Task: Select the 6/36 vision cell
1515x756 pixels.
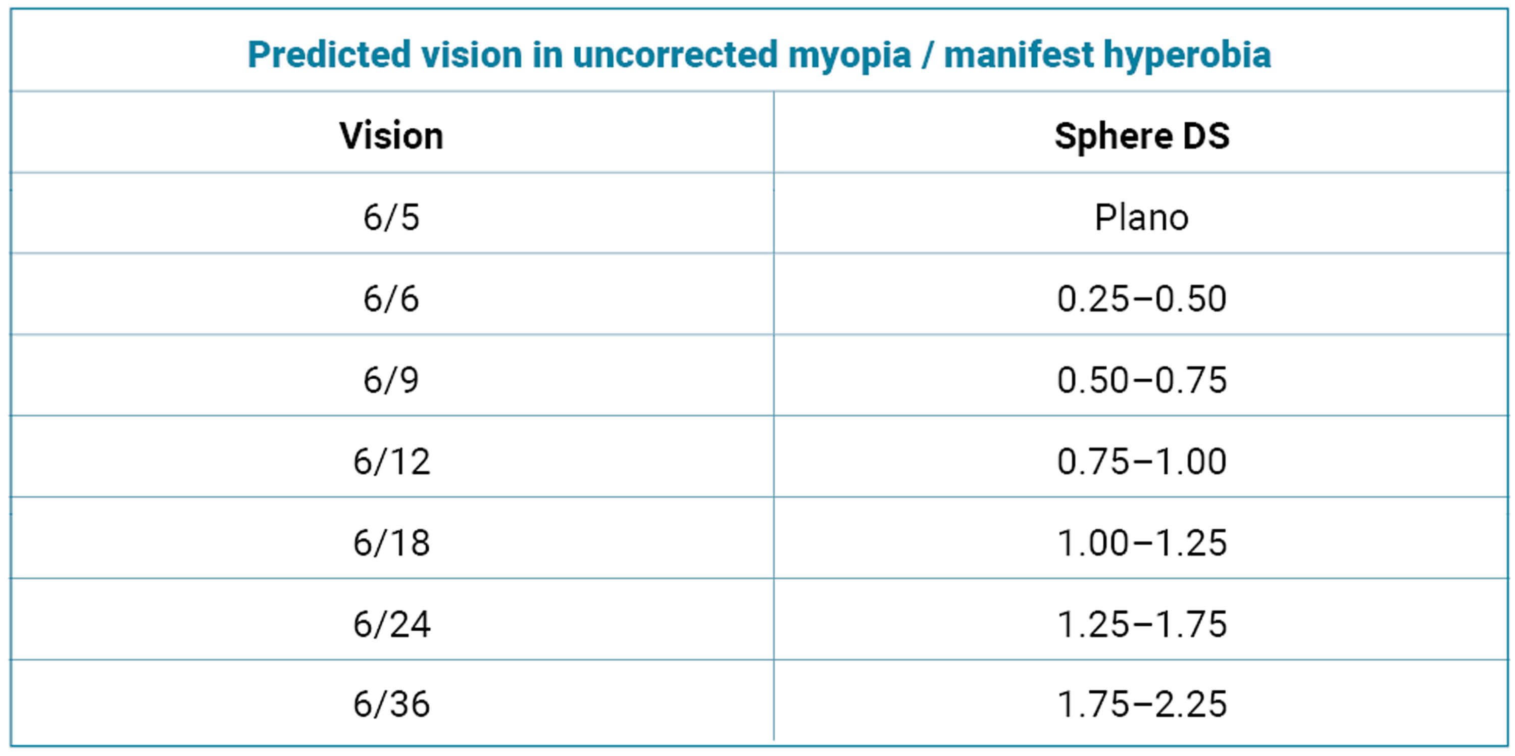Action: [x=391, y=704]
